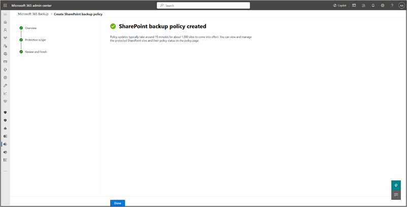The height and width of the screenshot is (207, 407).
Task: Open the notifications bell icon
Action: (x=373, y=6)
